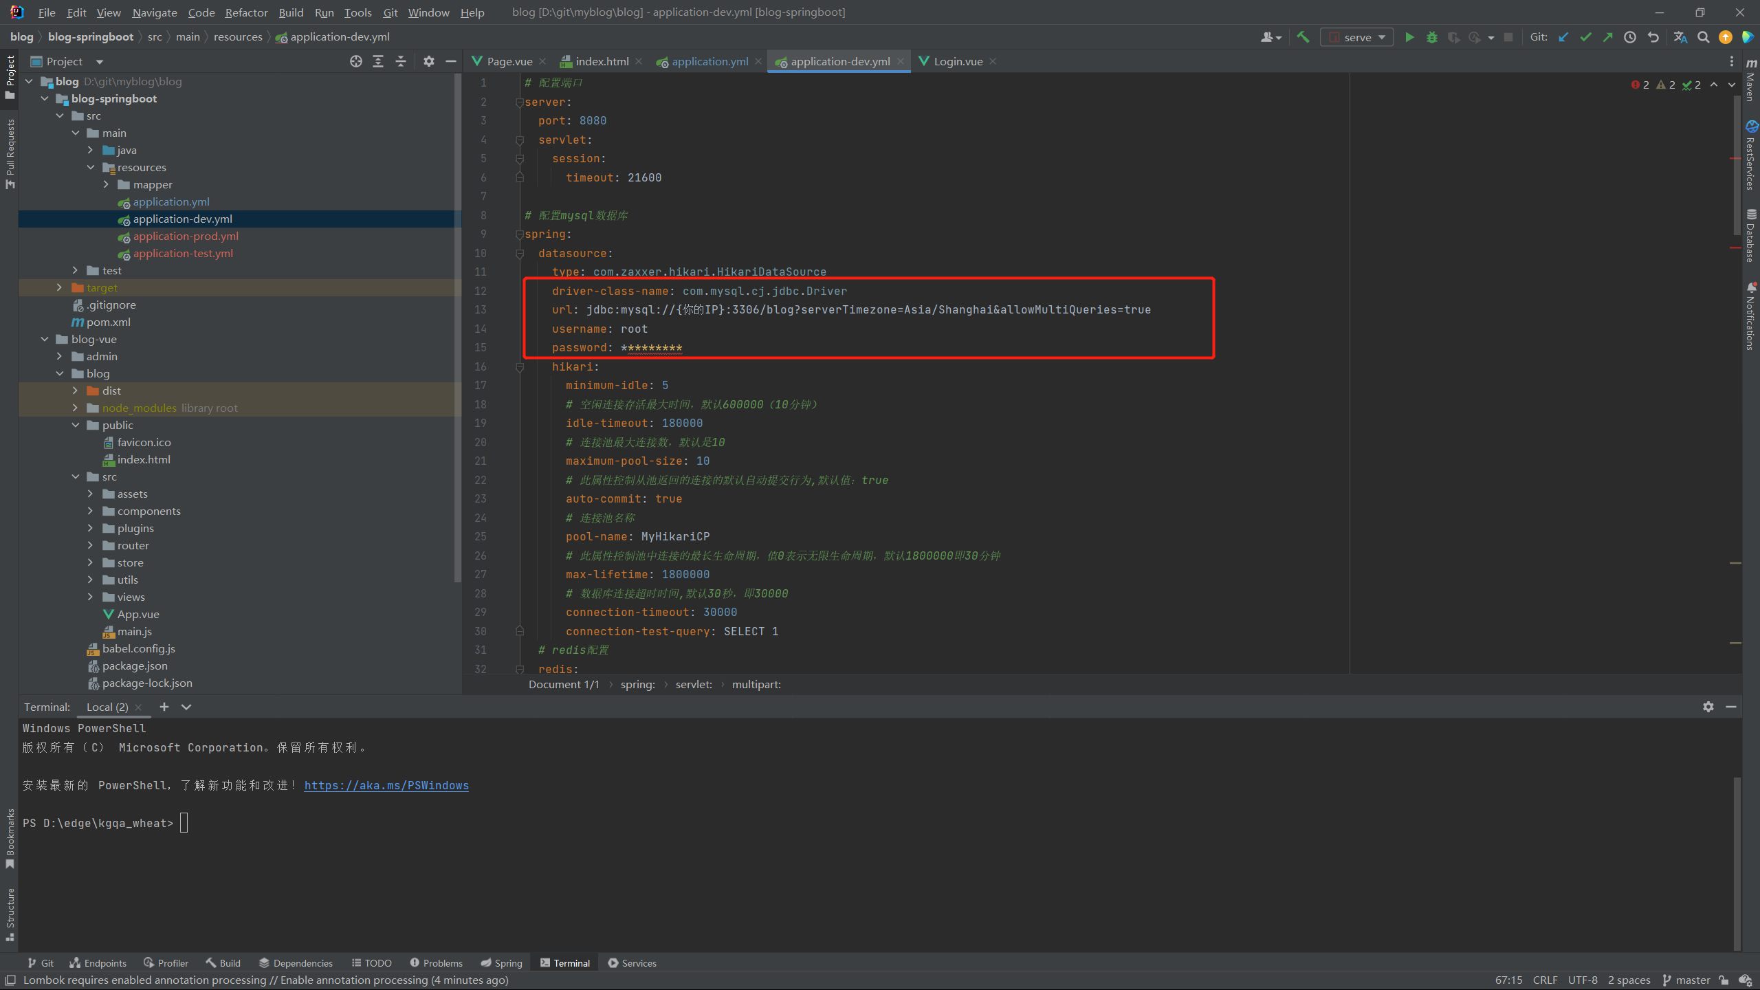The width and height of the screenshot is (1760, 990).
Task: Open the aka.ms/PSWindows link
Action: point(386,785)
